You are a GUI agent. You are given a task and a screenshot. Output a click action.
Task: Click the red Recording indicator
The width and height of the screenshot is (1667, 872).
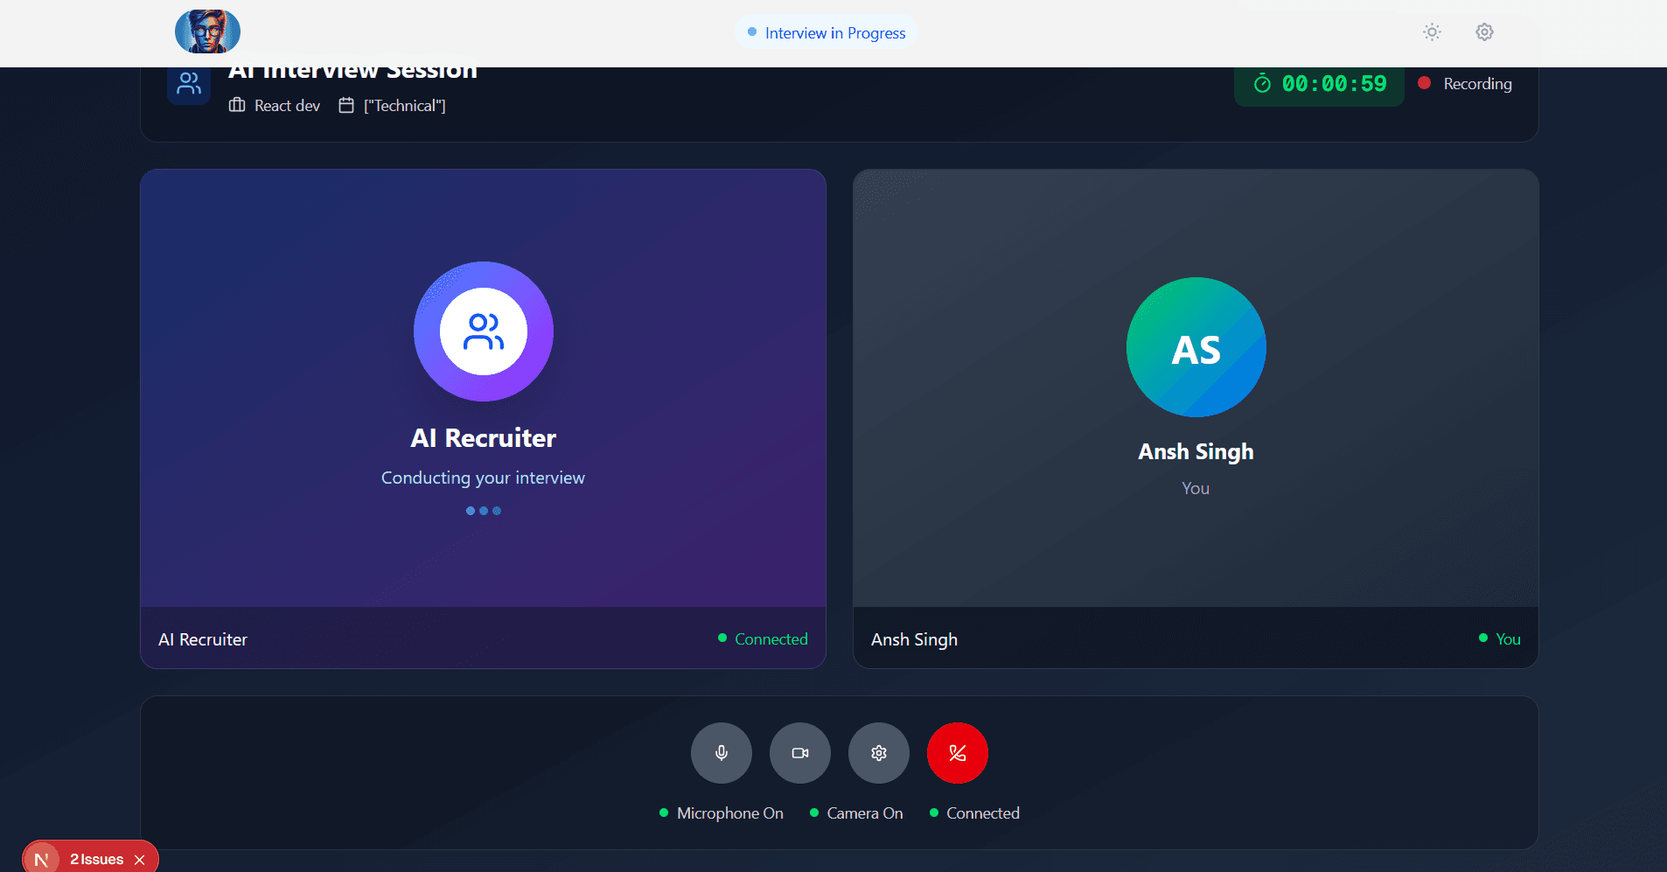pyautogui.click(x=1465, y=84)
